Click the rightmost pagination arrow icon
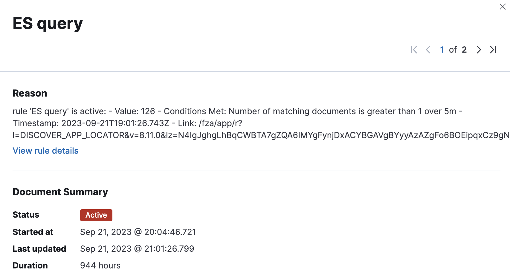The image size is (510, 278). 493,50
